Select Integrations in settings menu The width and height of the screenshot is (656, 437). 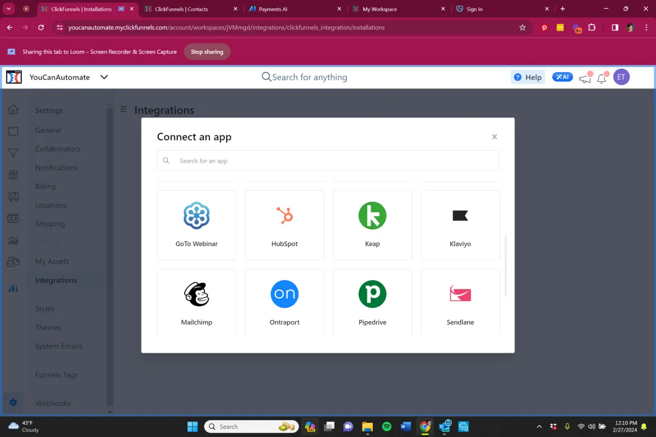tap(56, 280)
